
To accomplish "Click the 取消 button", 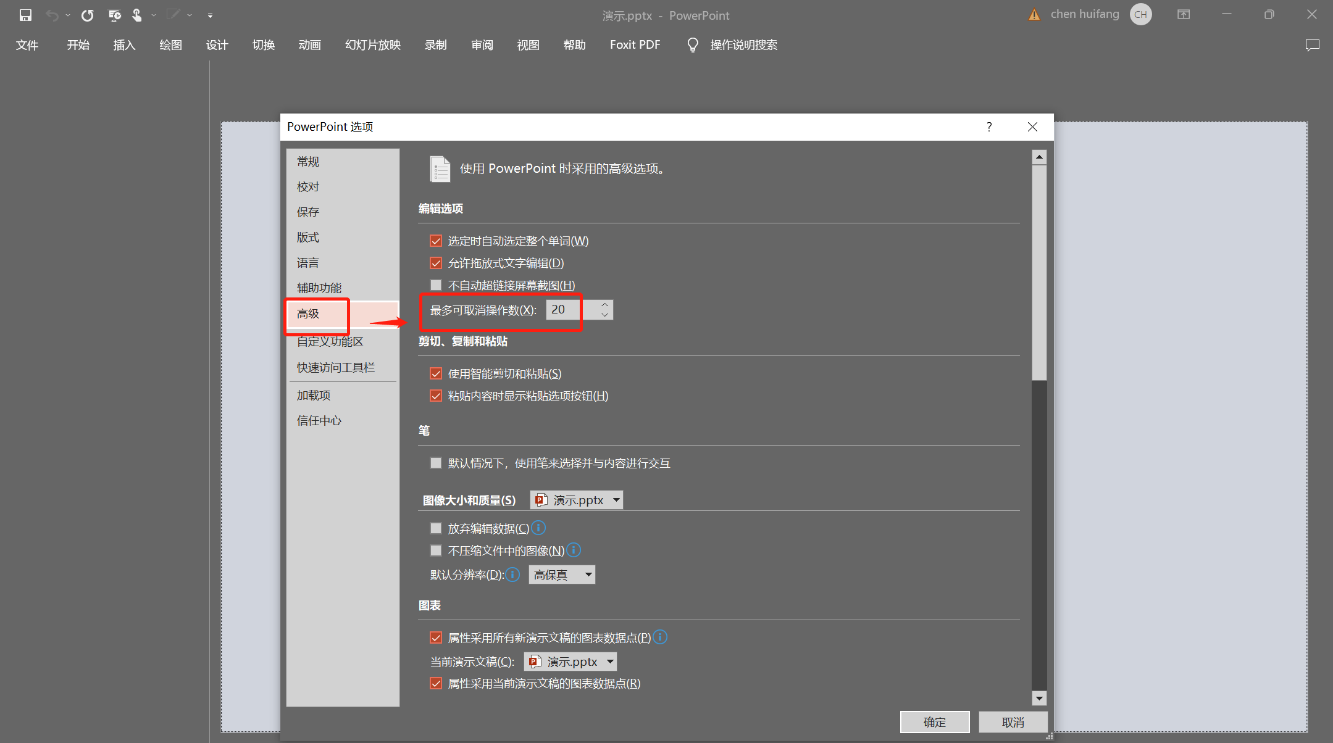I will click(x=1013, y=722).
